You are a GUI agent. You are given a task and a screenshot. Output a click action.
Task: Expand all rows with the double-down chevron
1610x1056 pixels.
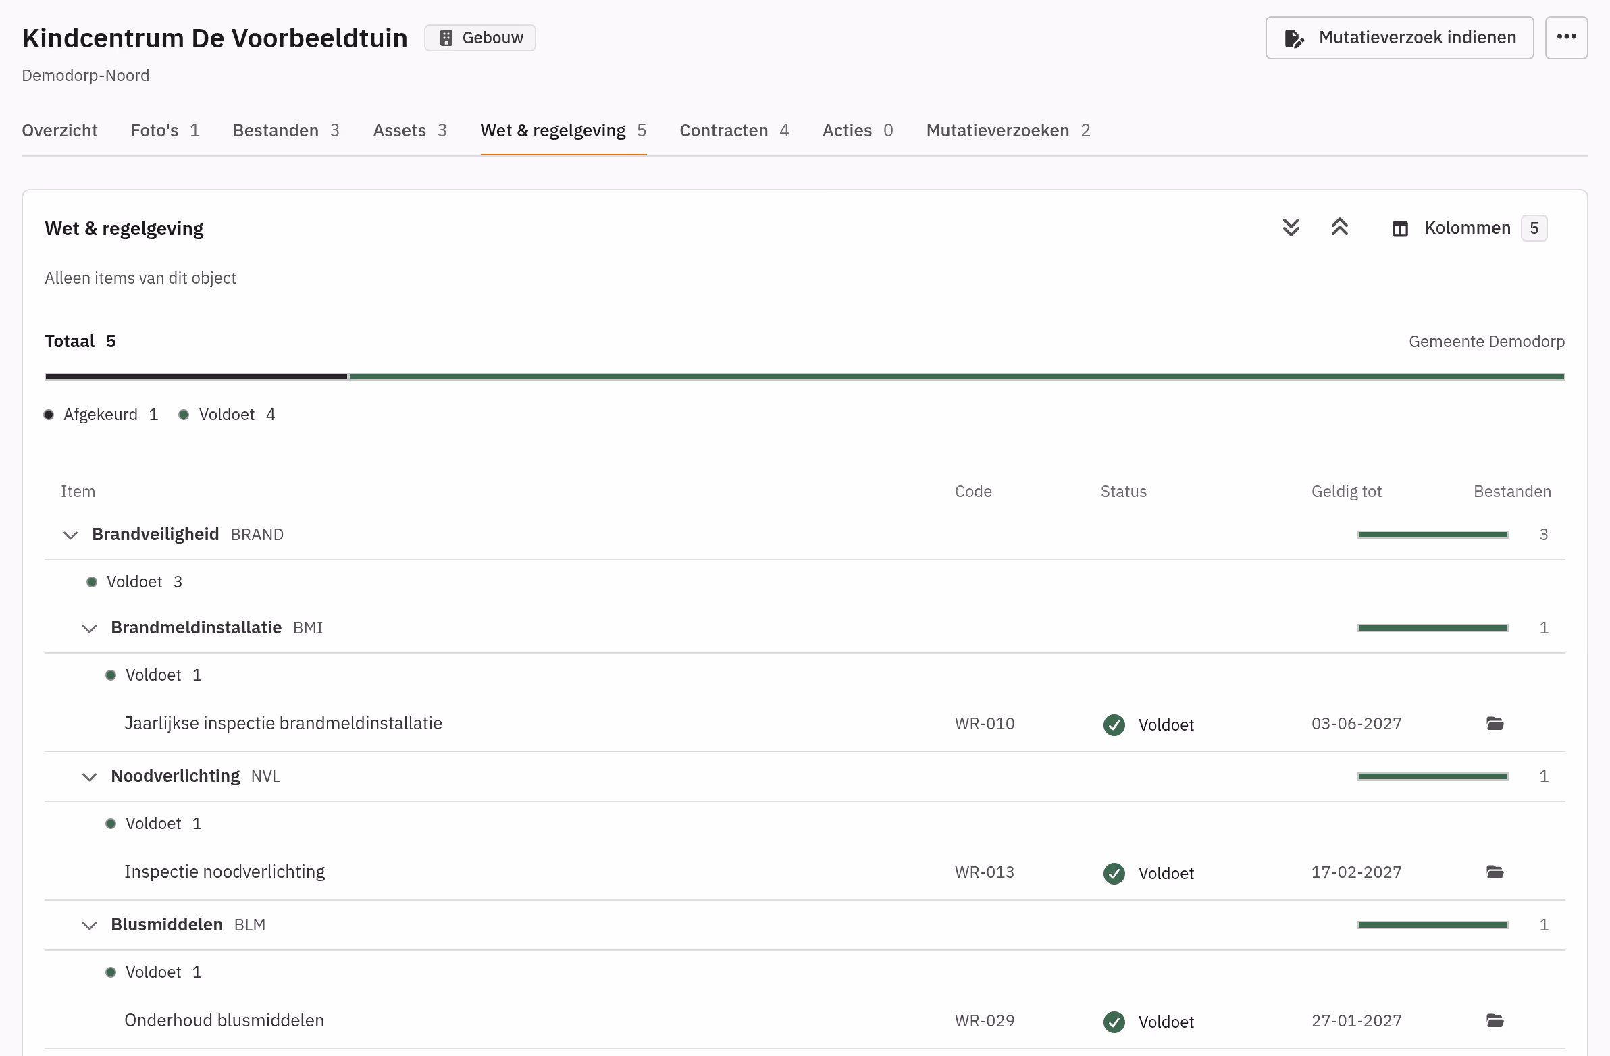click(x=1291, y=228)
